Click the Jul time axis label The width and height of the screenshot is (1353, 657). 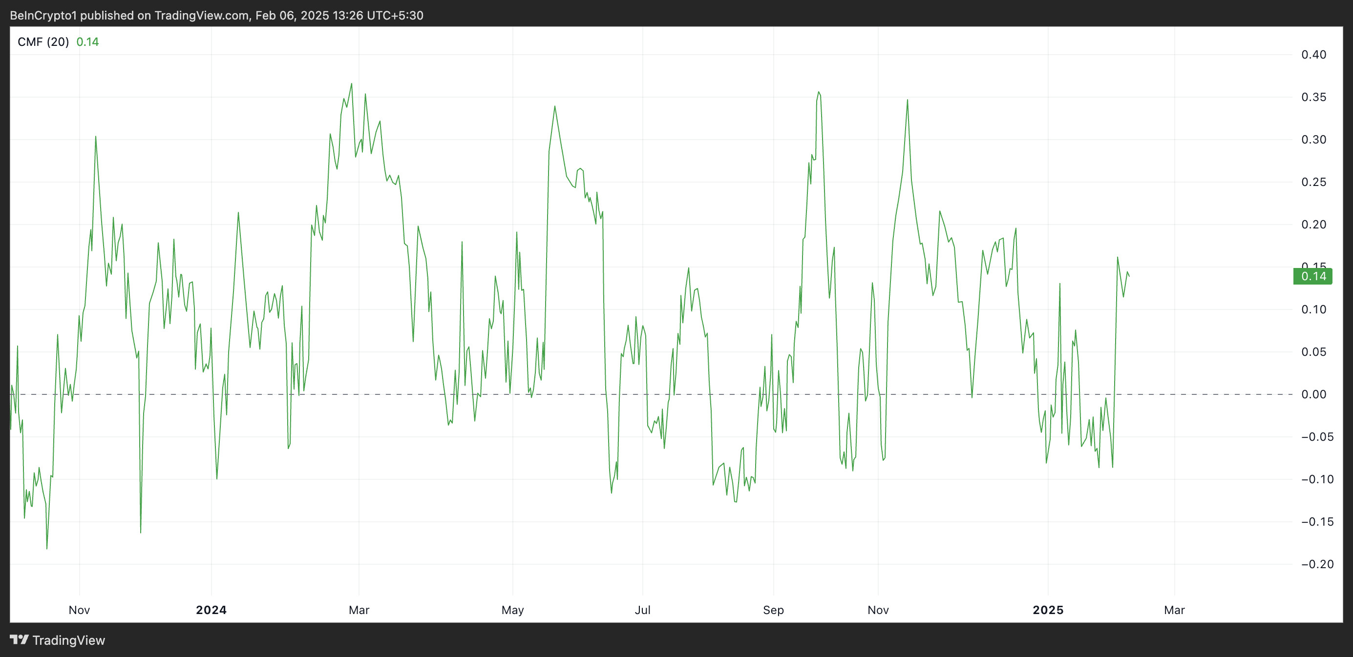642,610
